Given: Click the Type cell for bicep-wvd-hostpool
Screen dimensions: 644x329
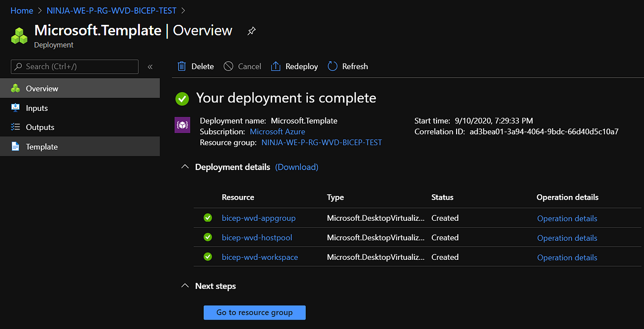Looking at the screenshot, I should tap(376, 238).
